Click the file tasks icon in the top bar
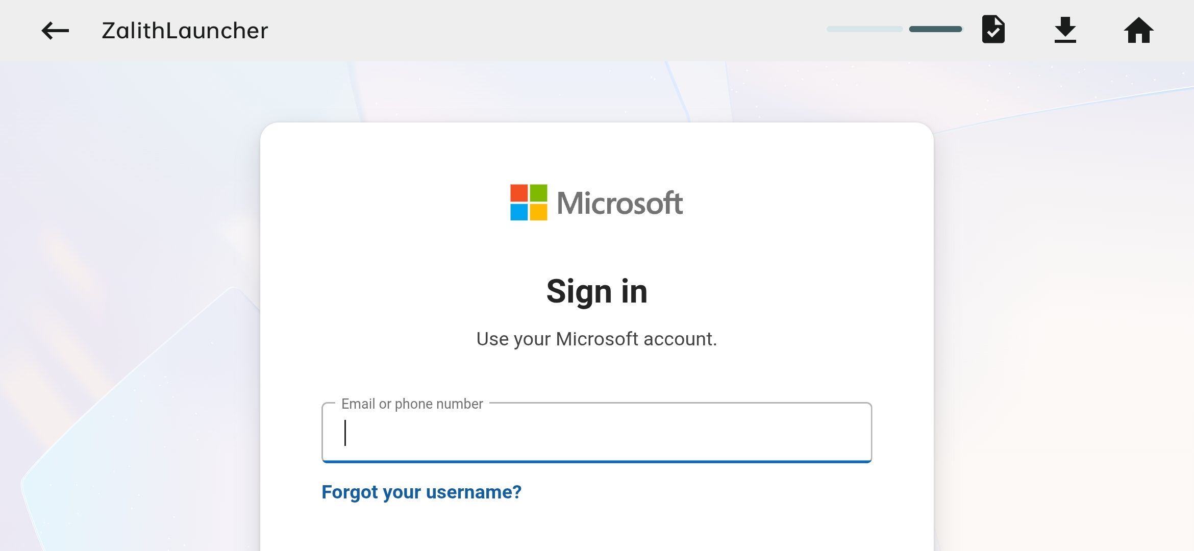The height and width of the screenshot is (551, 1194). [x=993, y=30]
